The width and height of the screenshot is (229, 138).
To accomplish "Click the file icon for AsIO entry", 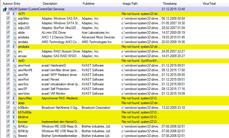I will [x=14, y=61].
